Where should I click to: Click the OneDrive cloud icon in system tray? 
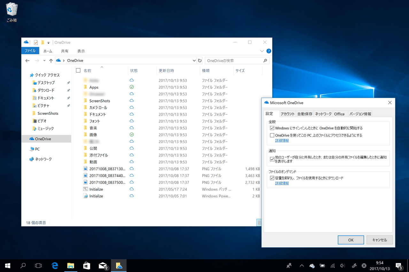[x=312, y=266]
